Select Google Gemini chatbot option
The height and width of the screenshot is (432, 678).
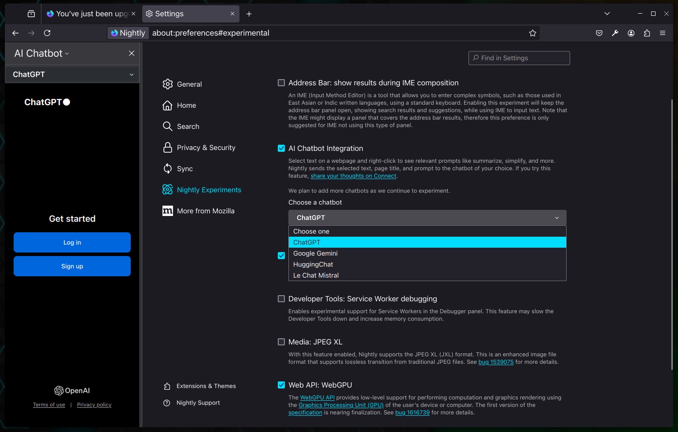pos(427,253)
